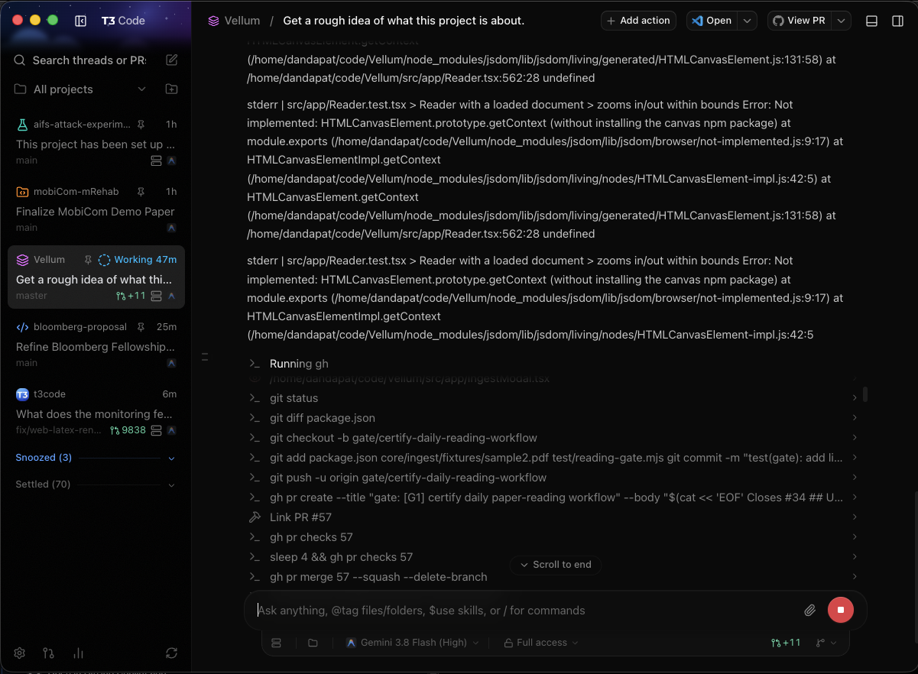
Task: Click the purple layers icon of Vellum thread
Action: pyautogui.click(x=23, y=260)
